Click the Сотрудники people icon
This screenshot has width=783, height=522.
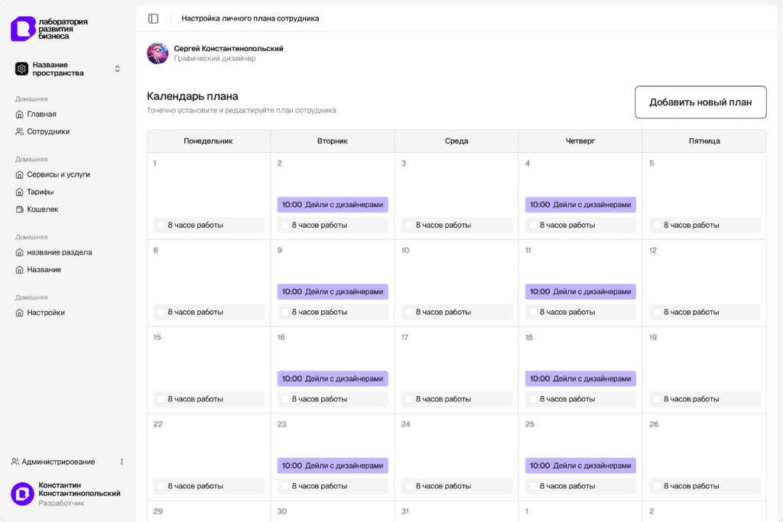click(x=20, y=131)
